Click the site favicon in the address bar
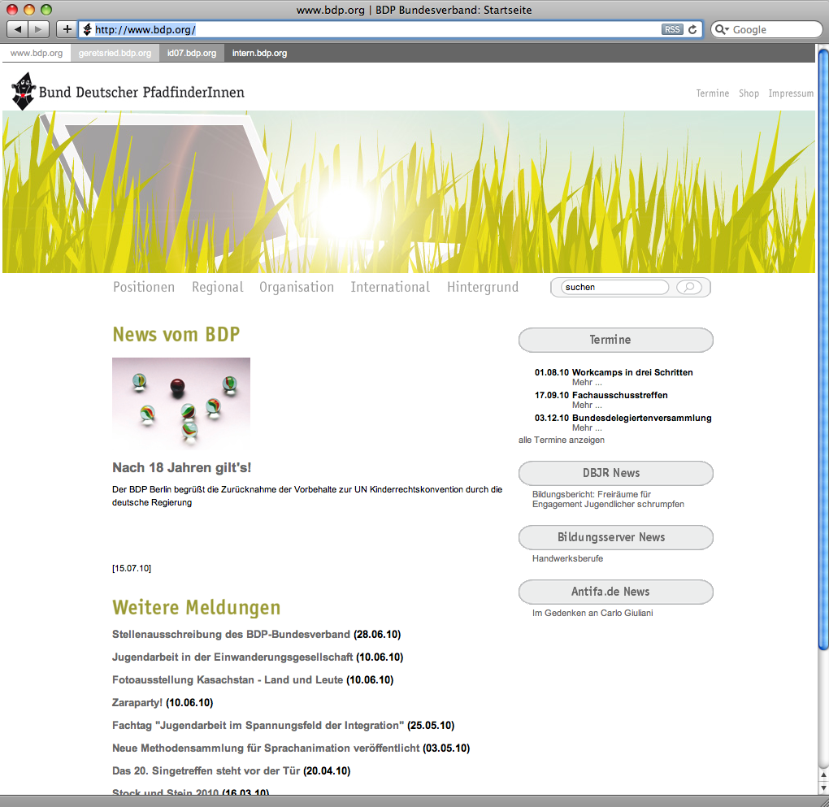 coord(86,29)
